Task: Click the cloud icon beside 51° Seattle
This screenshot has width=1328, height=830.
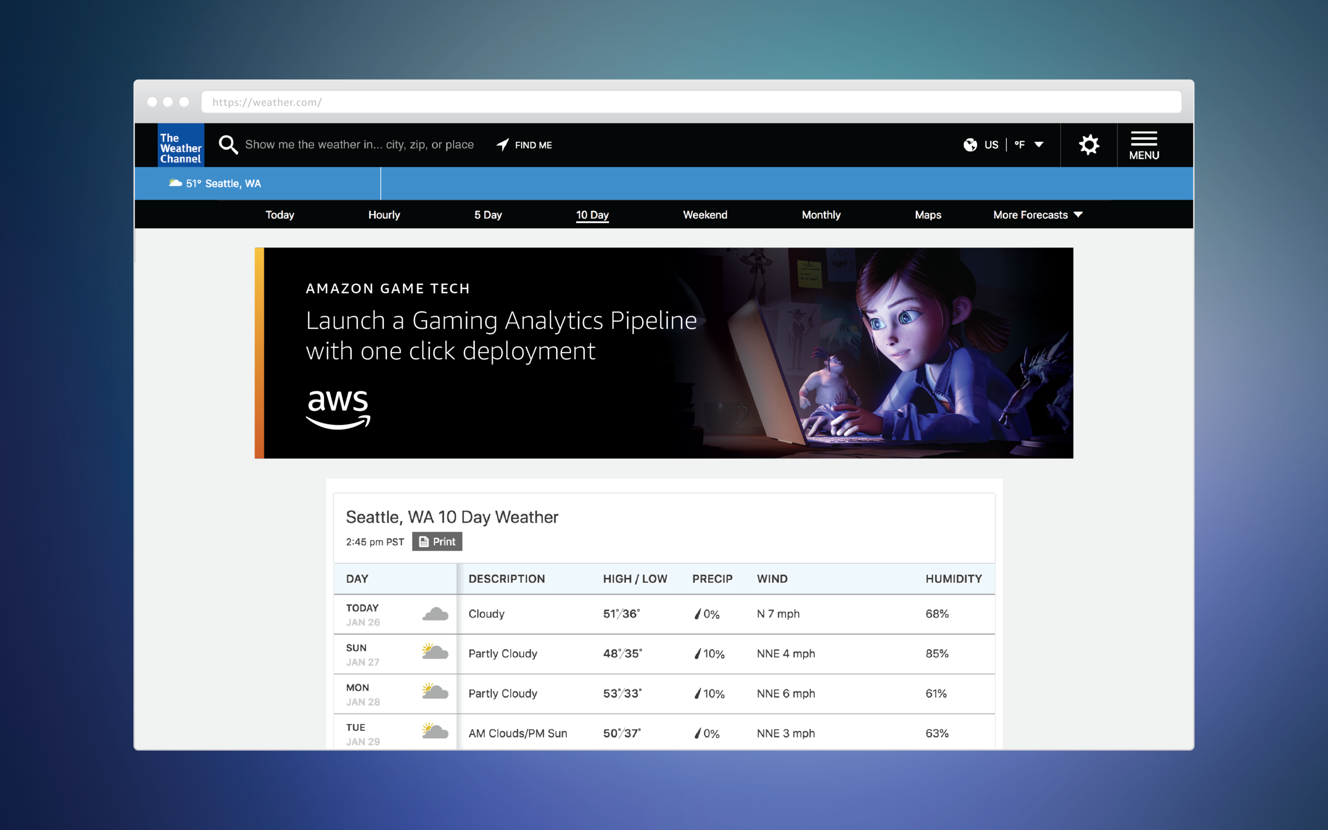Action: (175, 183)
